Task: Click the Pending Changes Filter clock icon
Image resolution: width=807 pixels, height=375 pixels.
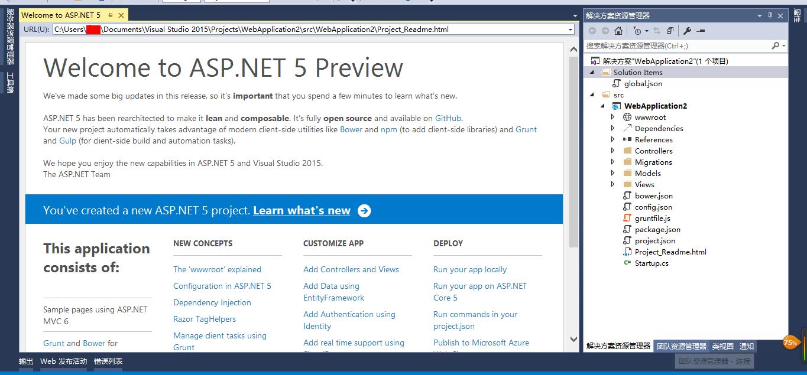Action: click(637, 31)
